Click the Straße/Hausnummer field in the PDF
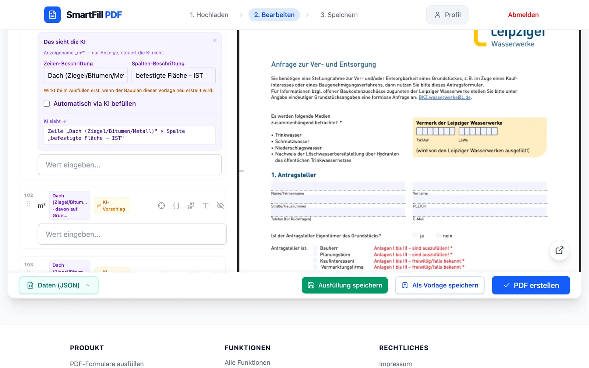Viewport: 589px width, 368px height. 338,199
